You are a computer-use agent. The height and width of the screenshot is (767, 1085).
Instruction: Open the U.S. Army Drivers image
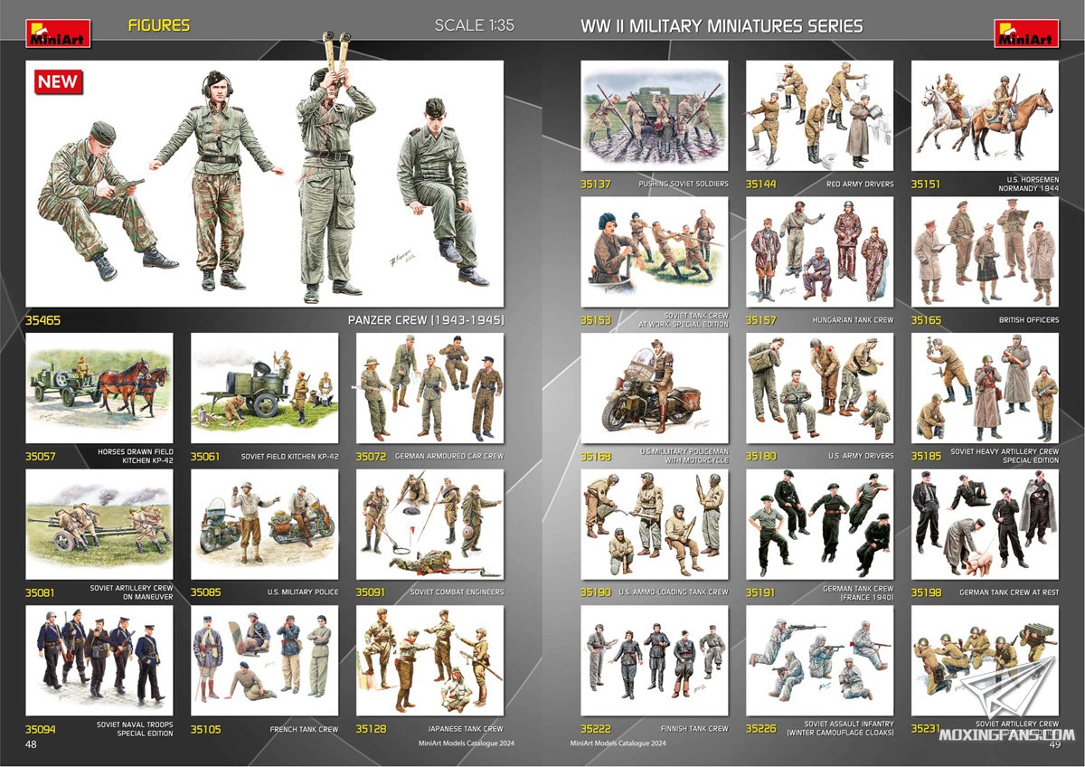819,388
